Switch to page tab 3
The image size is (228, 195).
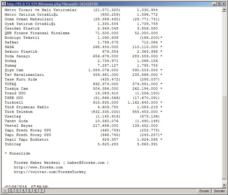(x=17, y=190)
